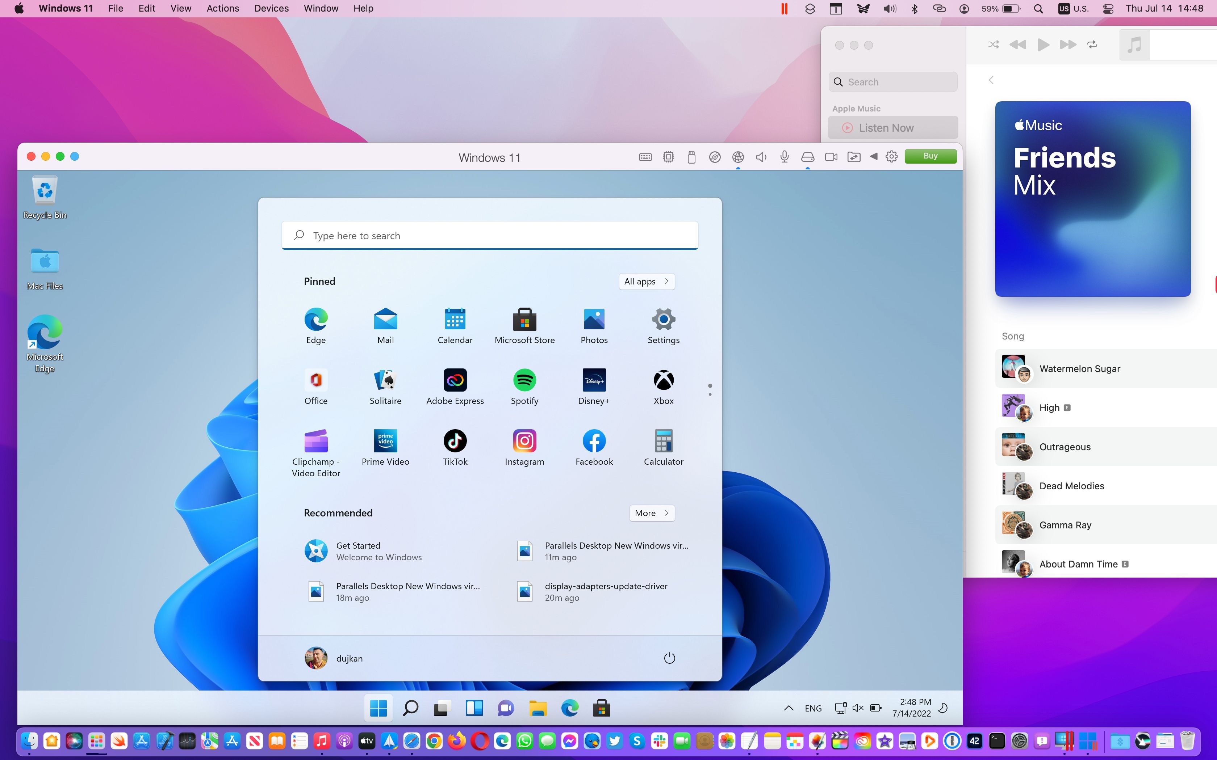This screenshot has height=760, width=1217.
Task: Click the microphone icon in Parallels toolbar
Action: [x=784, y=157]
